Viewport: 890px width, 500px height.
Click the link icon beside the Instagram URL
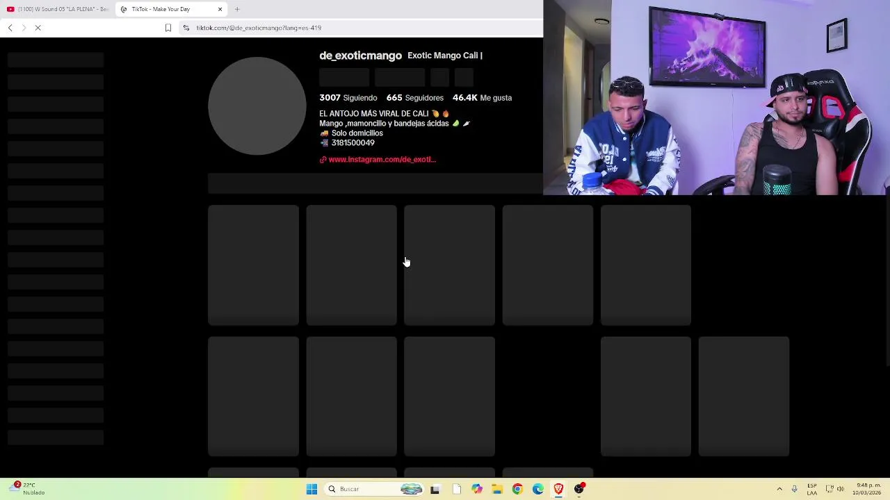coord(323,160)
